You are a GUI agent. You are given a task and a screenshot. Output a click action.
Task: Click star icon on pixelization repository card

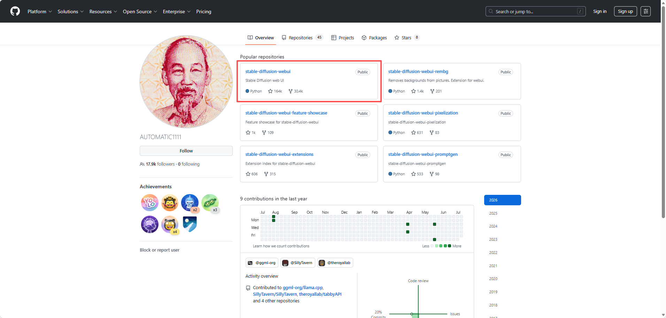413,133
